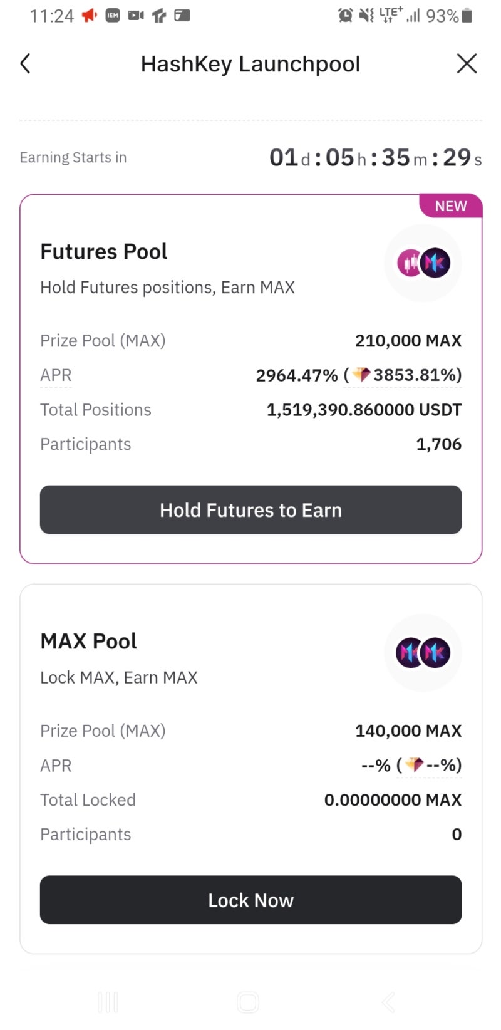Tap the Android back navigation button
The image size is (501, 1030).
(388, 1002)
